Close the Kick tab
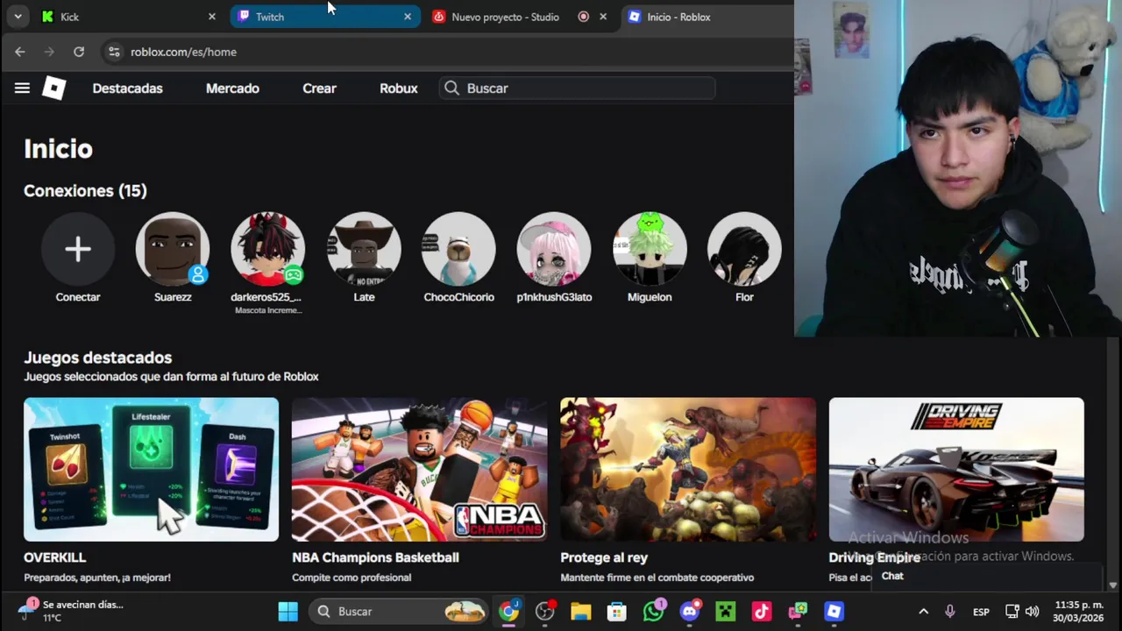The height and width of the screenshot is (631, 1122). point(211,17)
